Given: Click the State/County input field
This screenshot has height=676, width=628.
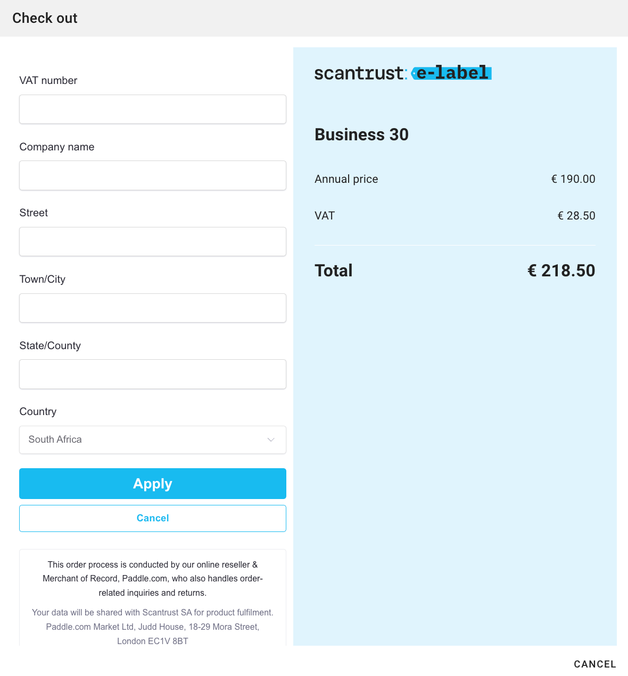Looking at the screenshot, I should tap(153, 374).
